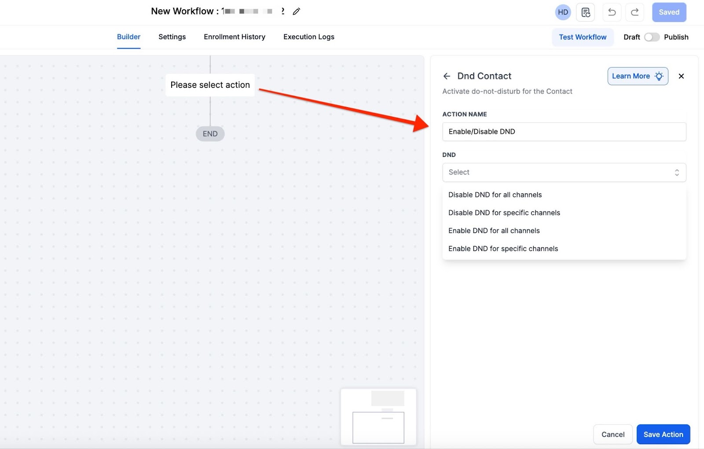View the Execution Logs tab
Image resolution: width=704 pixels, height=449 pixels.
pyautogui.click(x=308, y=37)
